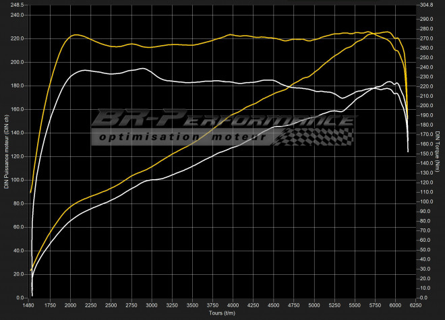Click the 4000 tick on the rpm axis

(x=233, y=305)
